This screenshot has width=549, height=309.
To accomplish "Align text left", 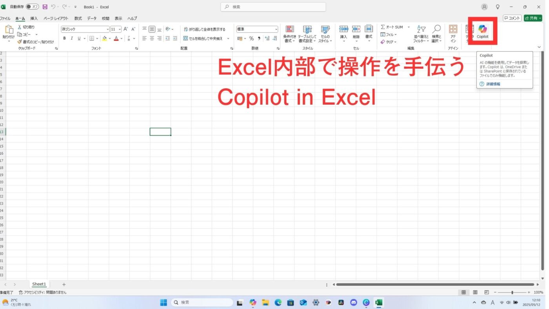I will (144, 38).
